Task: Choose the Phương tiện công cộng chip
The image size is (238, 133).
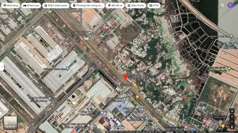Action: pos(88,6)
